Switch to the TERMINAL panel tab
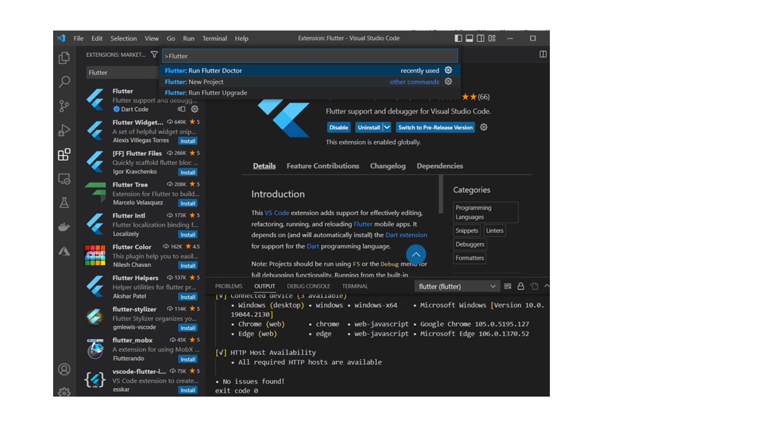The width and height of the screenshot is (782, 440). [x=355, y=286]
